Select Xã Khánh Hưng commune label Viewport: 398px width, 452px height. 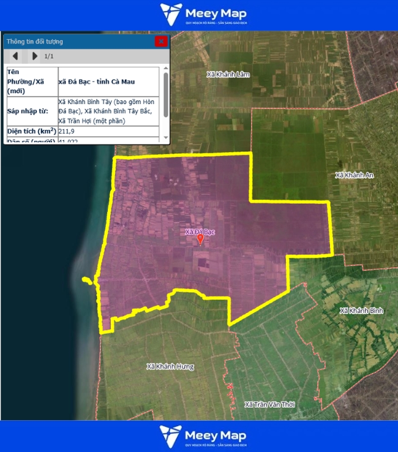click(x=170, y=367)
